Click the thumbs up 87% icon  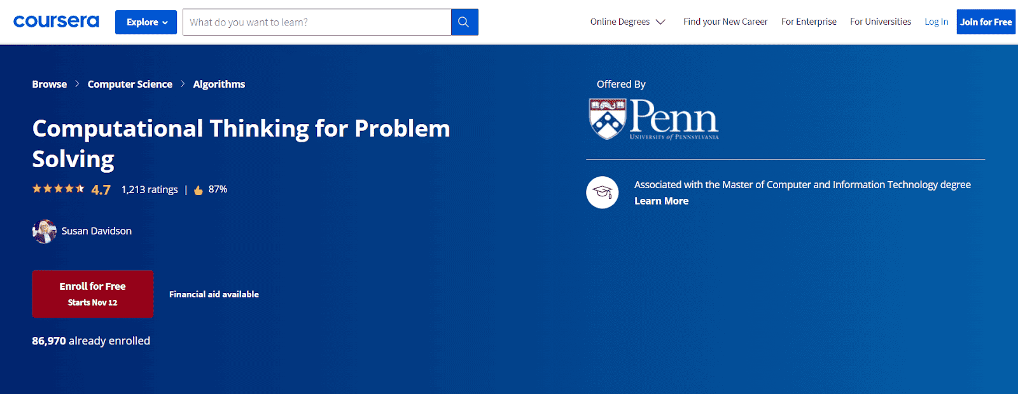199,190
